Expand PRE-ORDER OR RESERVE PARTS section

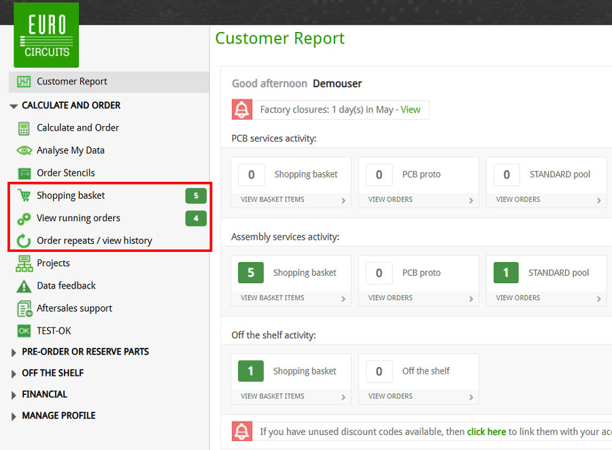tap(14, 353)
